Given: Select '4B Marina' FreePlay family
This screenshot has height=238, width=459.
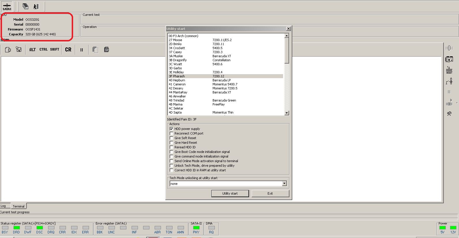Looking at the screenshot, I should [x=226, y=104].
